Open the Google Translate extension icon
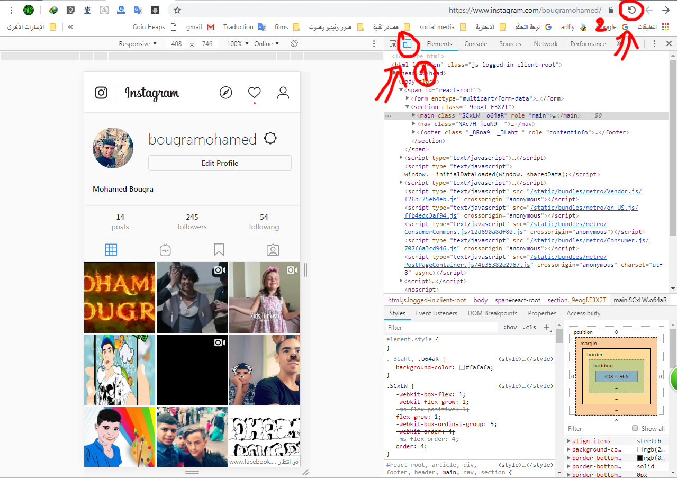Screen dimensions: 677x478 coord(138,10)
